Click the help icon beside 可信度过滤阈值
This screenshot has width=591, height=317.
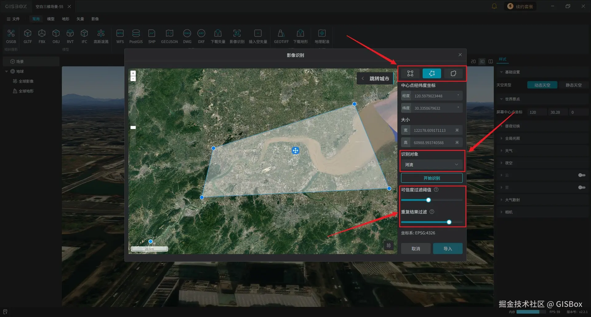436,190
